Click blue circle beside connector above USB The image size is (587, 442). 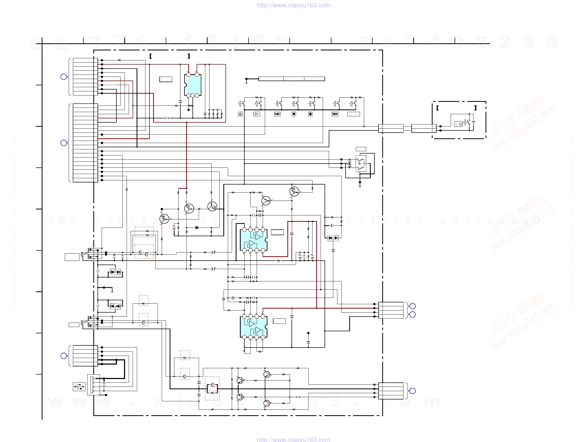coord(64,356)
